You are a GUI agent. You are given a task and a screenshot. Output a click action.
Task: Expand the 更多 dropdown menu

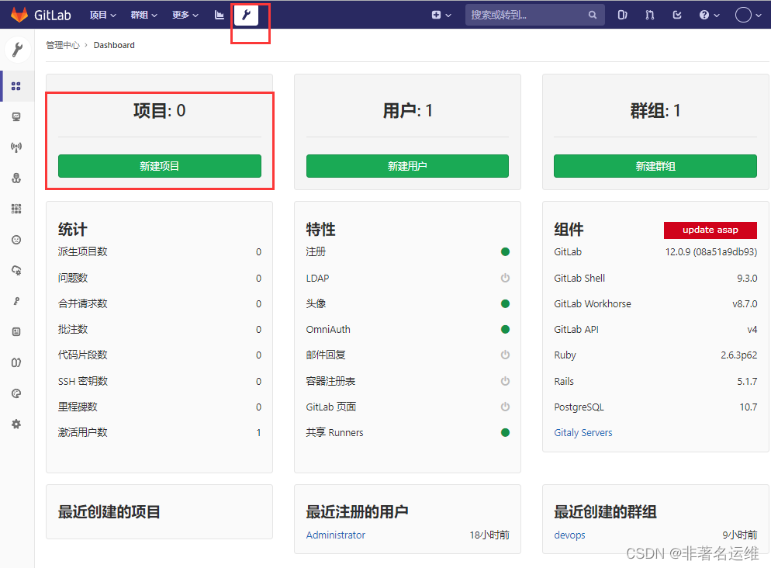[x=185, y=16]
